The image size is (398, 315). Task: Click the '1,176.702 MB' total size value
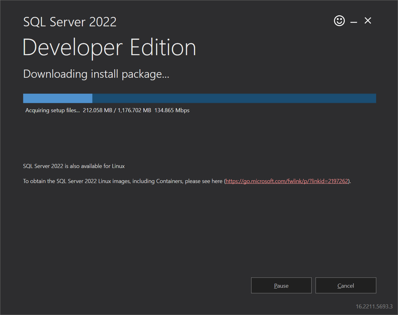point(134,110)
